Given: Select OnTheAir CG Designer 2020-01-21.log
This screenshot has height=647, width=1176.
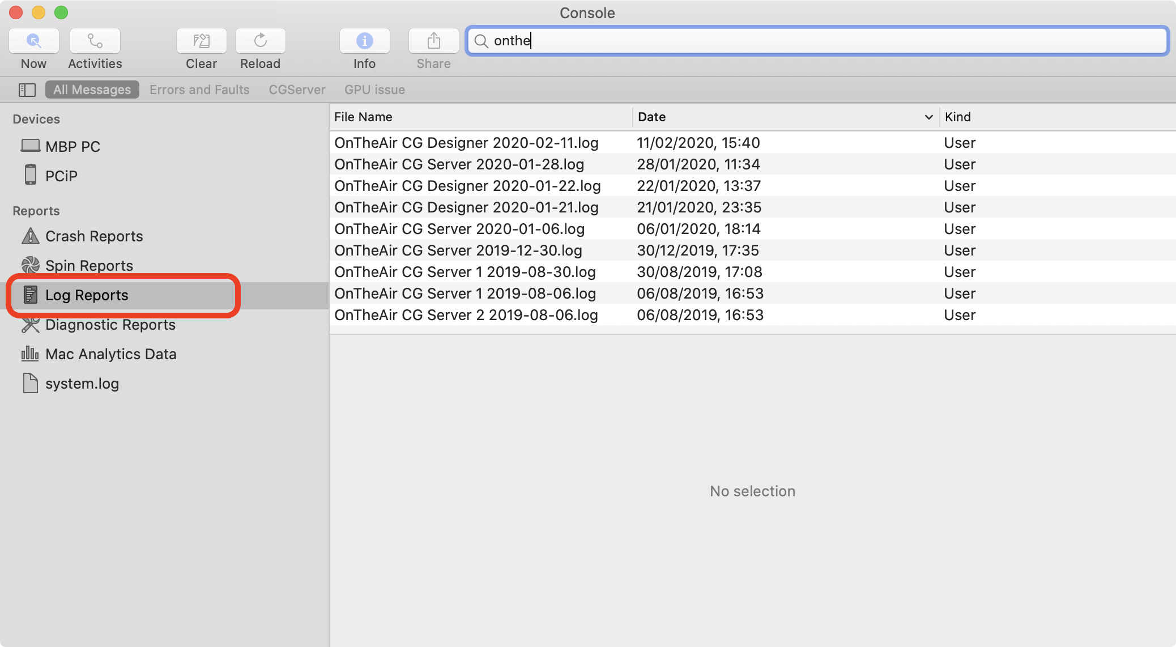Looking at the screenshot, I should 466,207.
